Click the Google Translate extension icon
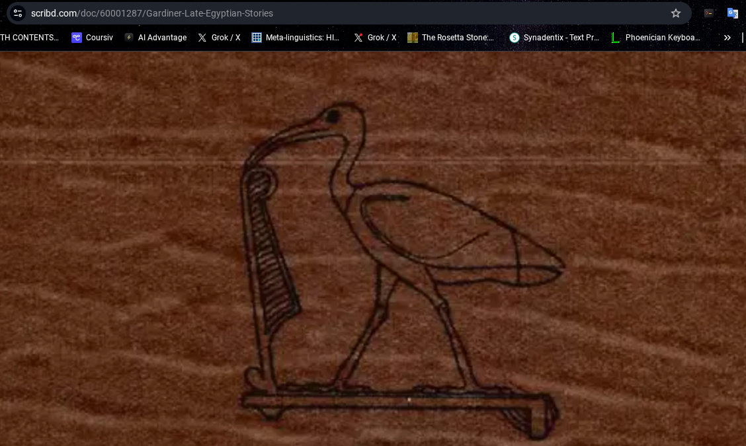The image size is (746, 446). coord(732,13)
